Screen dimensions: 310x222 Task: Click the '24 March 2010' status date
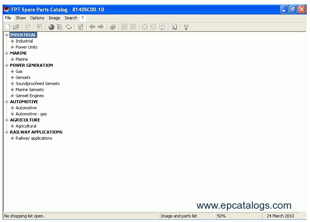[x=280, y=216]
